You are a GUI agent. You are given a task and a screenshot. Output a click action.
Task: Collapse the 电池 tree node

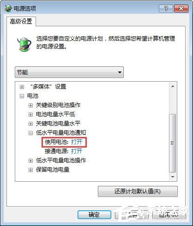tap(22, 96)
